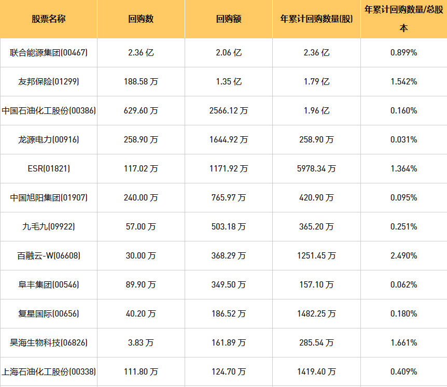Screen dimensions: 447x387
Task: Select the 上海石油化工股份(00338) stock name
Action: 49,372
